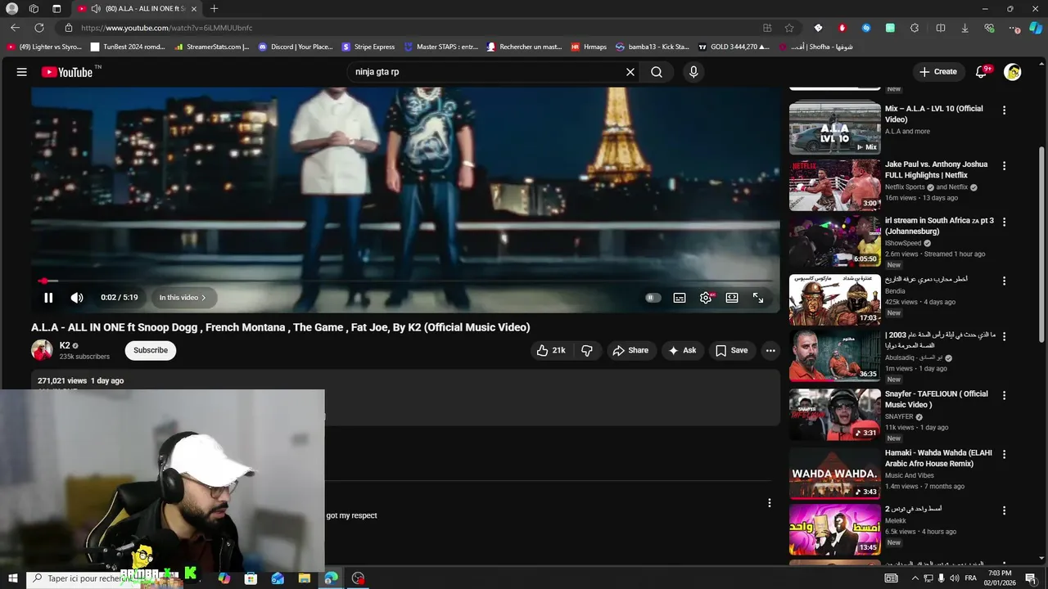The image size is (1048, 589).
Task: Open YouTube notifications bell
Action: pos(982,72)
